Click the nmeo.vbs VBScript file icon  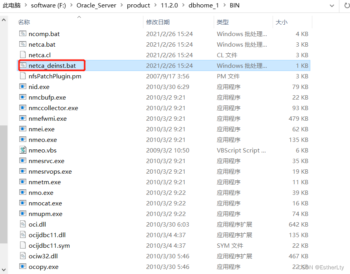point(22,150)
